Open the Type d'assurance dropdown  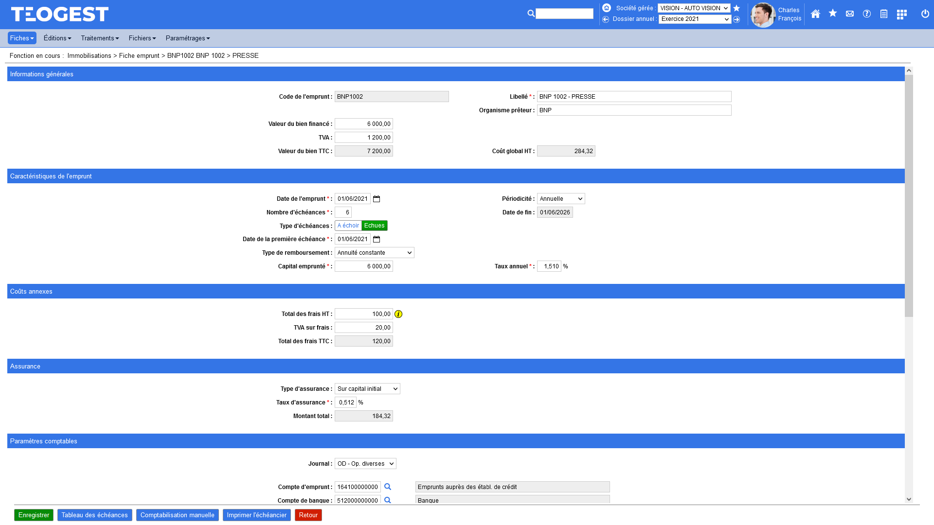coord(367,389)
